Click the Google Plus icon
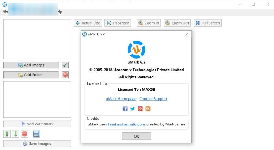The height and width of the screenshot is (150, 274). tap(140, 109)
